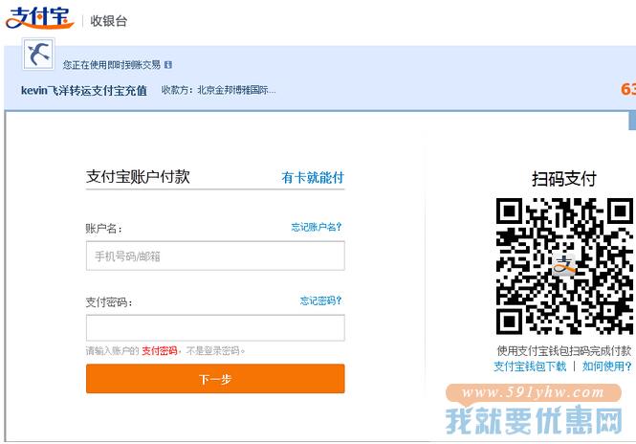The image size is (636, 444).
Task: Open the 如何使用? link
Action: pos(606,366)
